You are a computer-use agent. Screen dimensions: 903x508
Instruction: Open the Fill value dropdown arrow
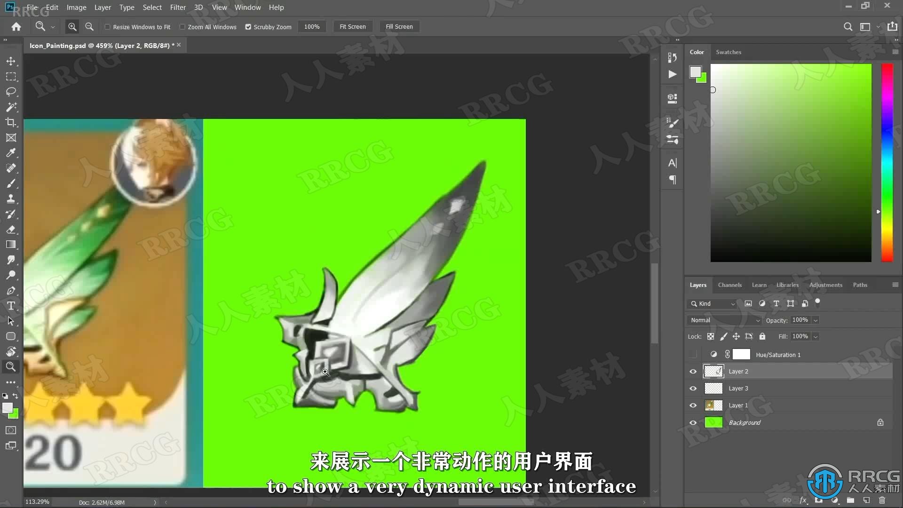coord(816,337)
